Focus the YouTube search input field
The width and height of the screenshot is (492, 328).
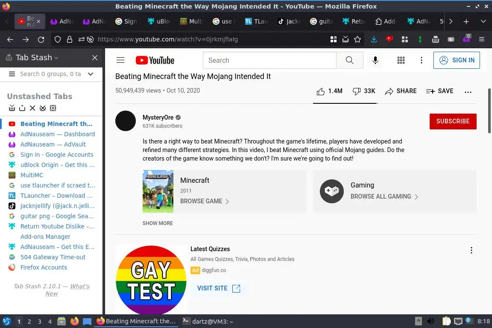click(269, 60)
